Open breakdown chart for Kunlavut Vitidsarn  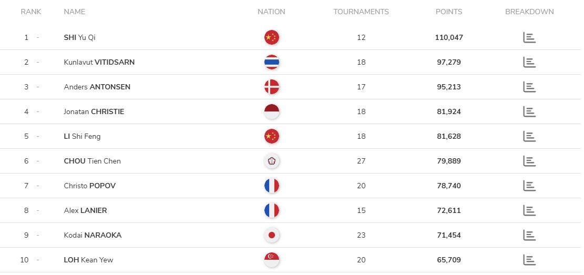tap(529, 62)
